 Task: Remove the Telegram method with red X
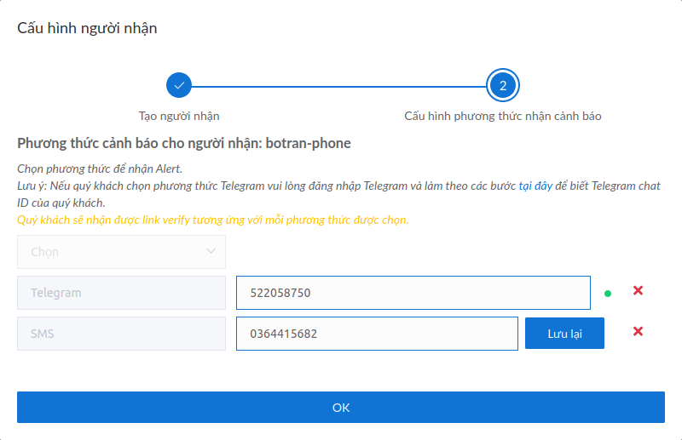638,290
